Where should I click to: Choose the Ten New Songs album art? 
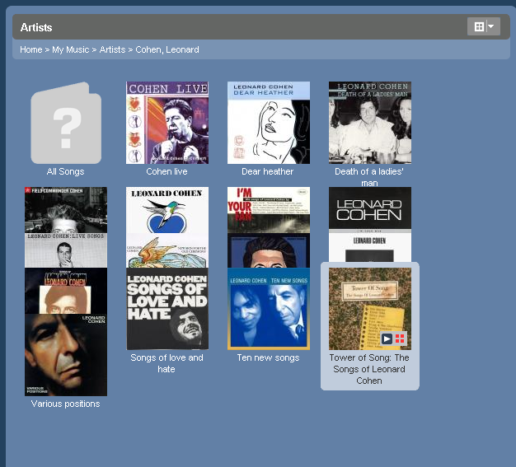(x=268, y=309)
